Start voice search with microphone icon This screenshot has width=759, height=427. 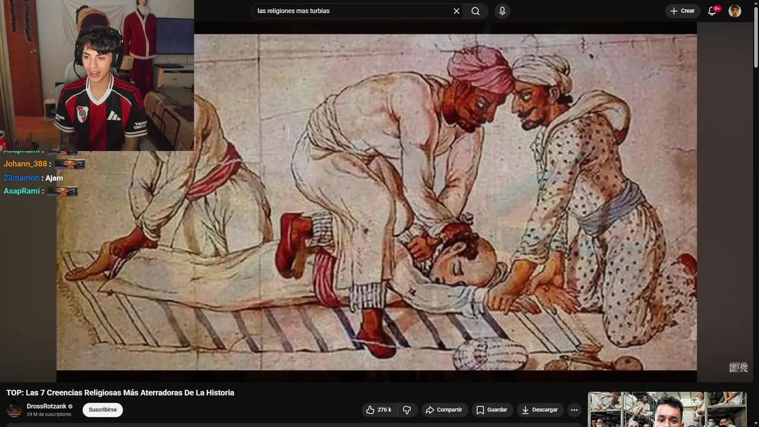coord(502,11)
